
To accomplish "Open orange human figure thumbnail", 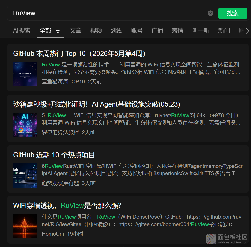I will pos(25,226).
